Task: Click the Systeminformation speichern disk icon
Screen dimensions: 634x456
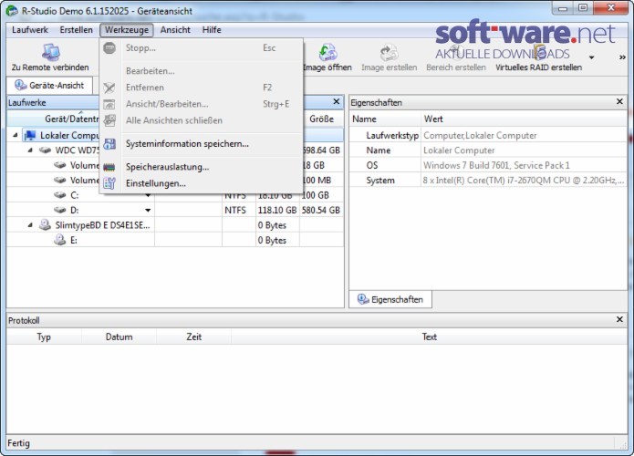Action: pos(109,144)
